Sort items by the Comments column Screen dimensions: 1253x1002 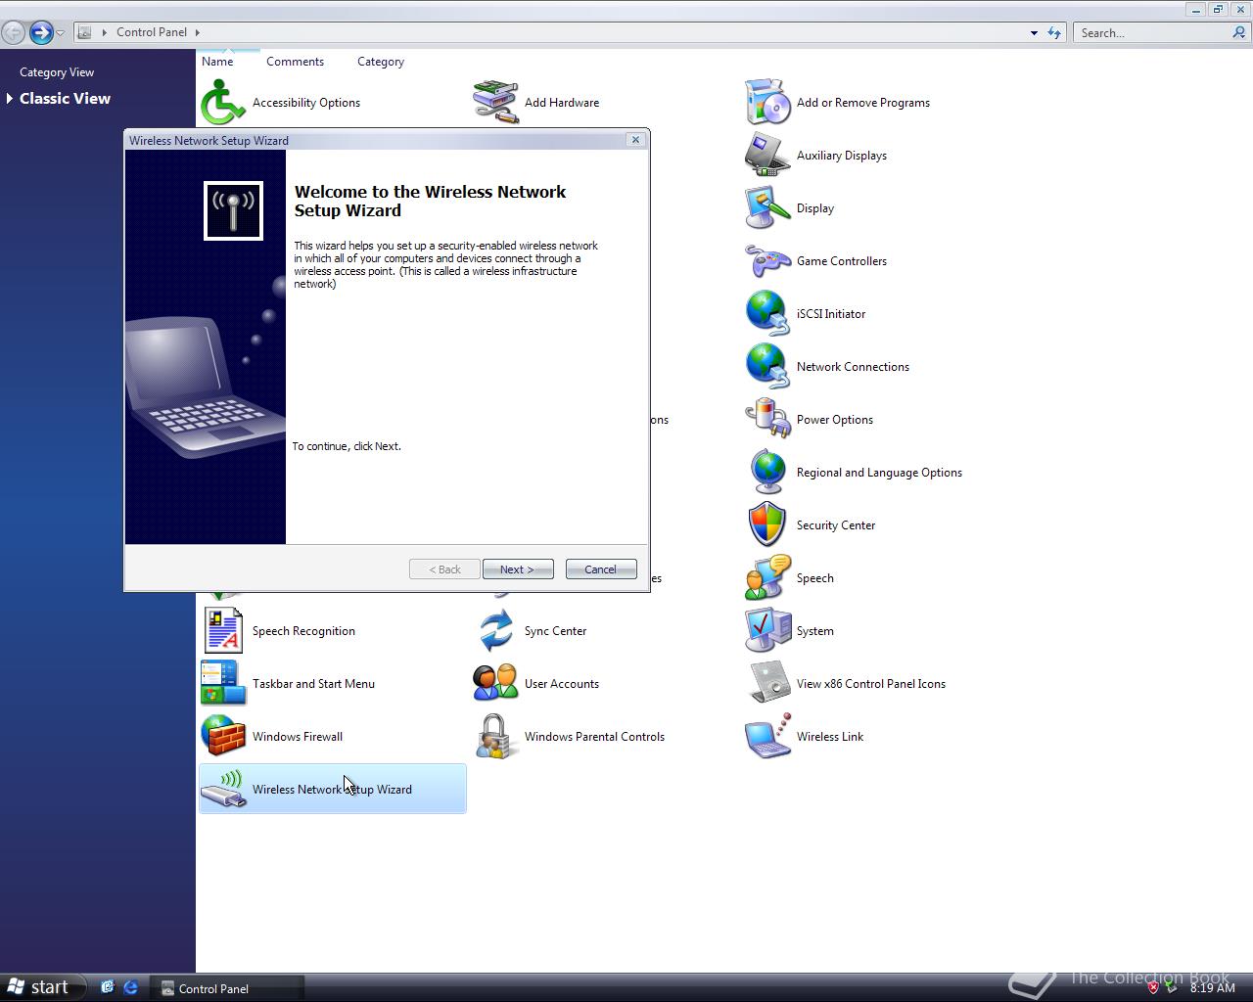coord(295,62)
